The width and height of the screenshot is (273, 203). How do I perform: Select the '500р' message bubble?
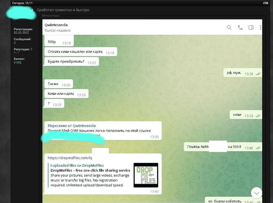[59, 41]
